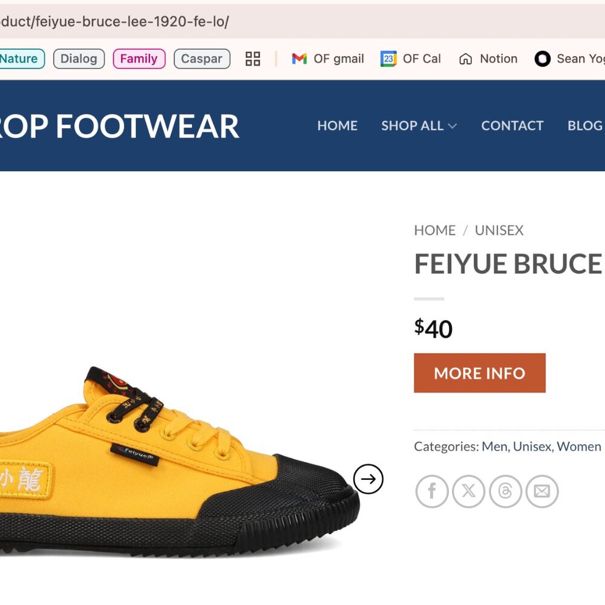
Task: Open the OF Cal Google Calendar bookmark
Action: click(x=411, y=59)
